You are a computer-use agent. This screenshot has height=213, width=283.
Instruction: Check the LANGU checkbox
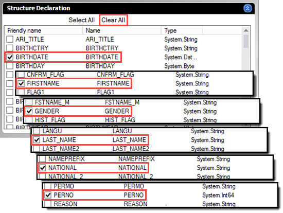click(37, 131)
